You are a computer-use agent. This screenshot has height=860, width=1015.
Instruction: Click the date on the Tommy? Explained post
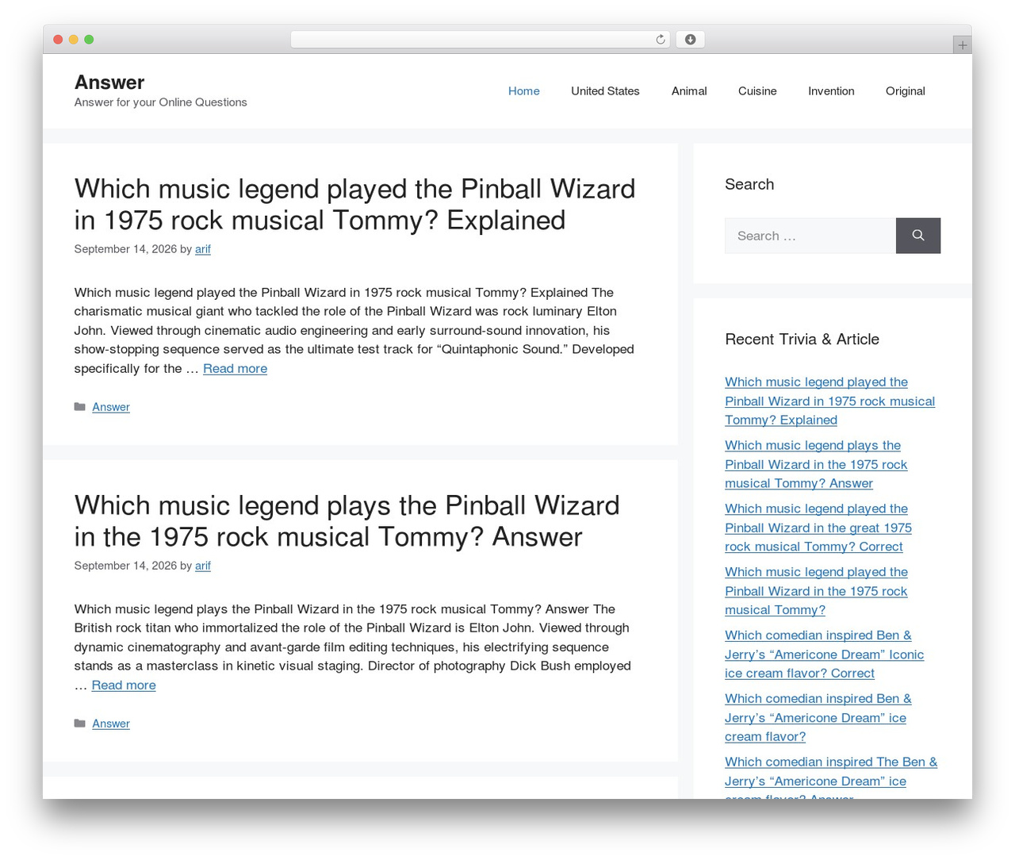[x=125, y=249]
